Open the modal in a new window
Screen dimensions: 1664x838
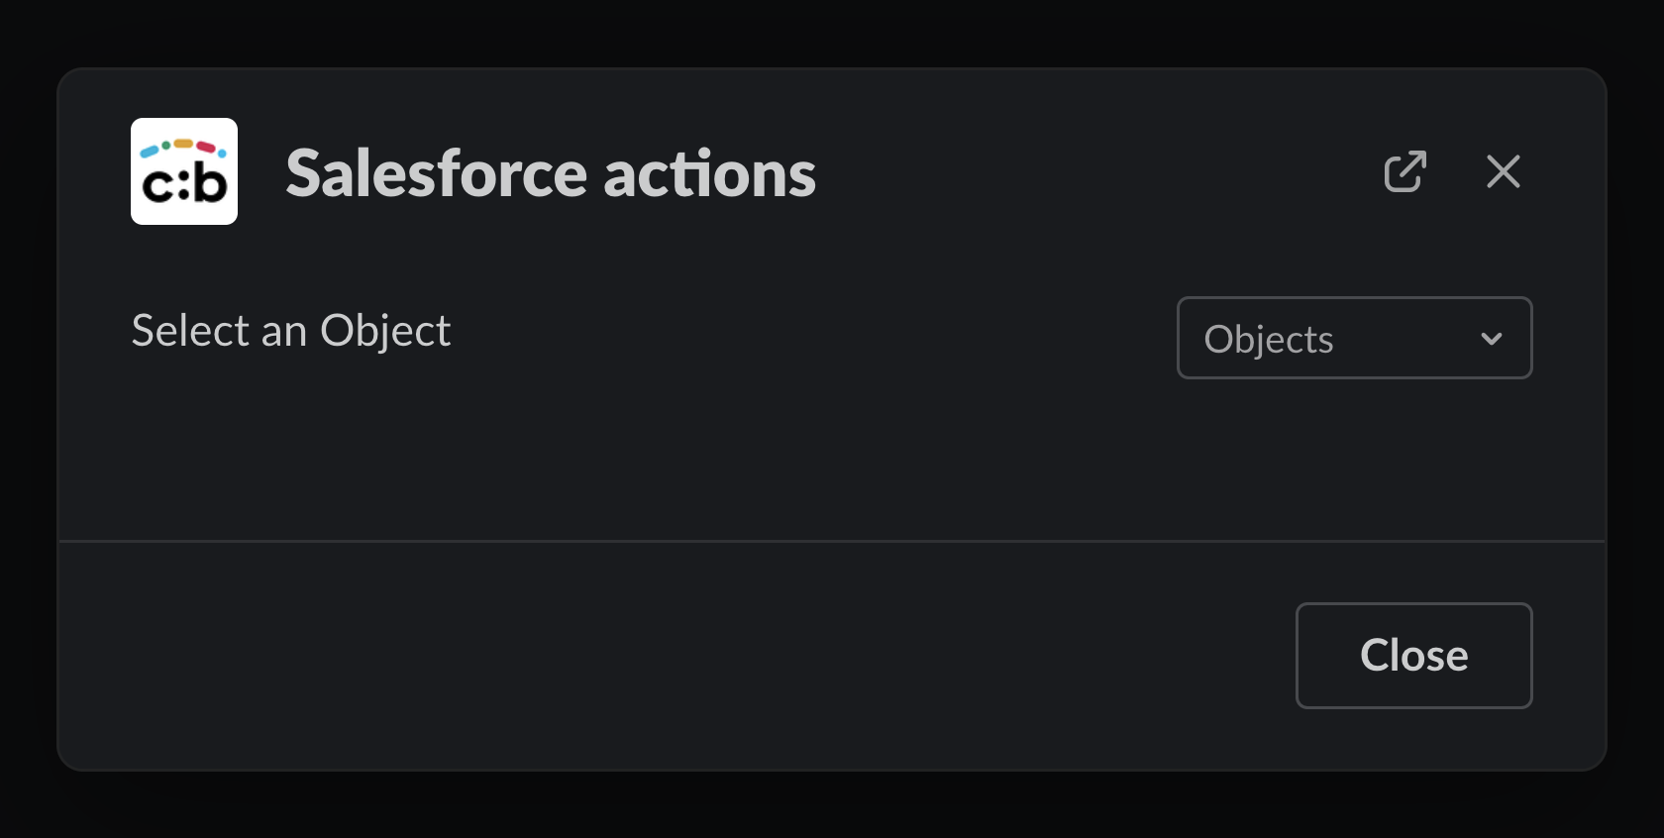(x=1404, y=171)
